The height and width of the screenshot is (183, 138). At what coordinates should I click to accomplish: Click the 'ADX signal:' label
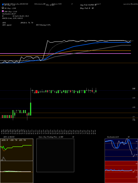click(7, 25)
